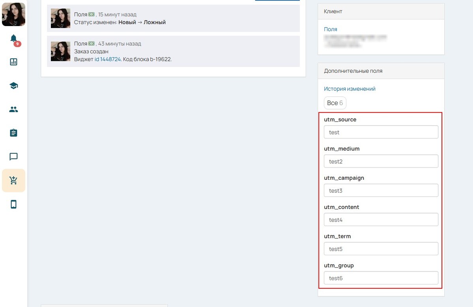Open the notifications bell icon
Viewport: 473px width, 307px height.
coord(14,39)
